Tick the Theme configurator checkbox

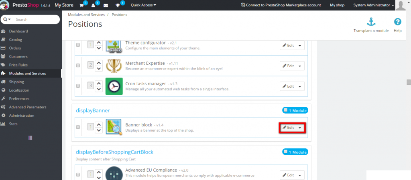78,45
